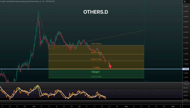Click the 7.56% price axis label
Viewport: 190px width, 108px height.
coord(186,73)
